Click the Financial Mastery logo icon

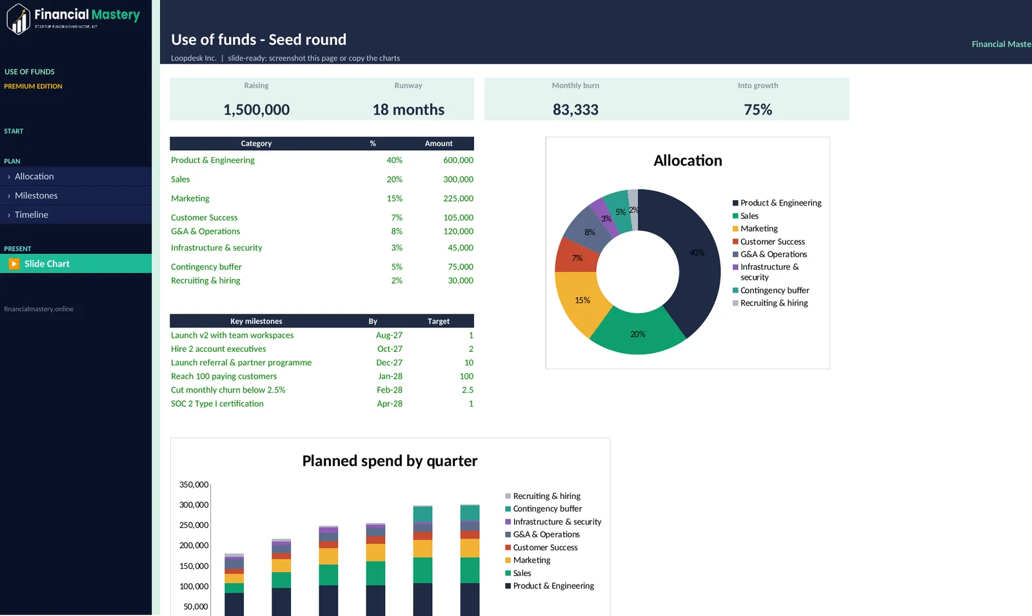(x=19, y=19)
